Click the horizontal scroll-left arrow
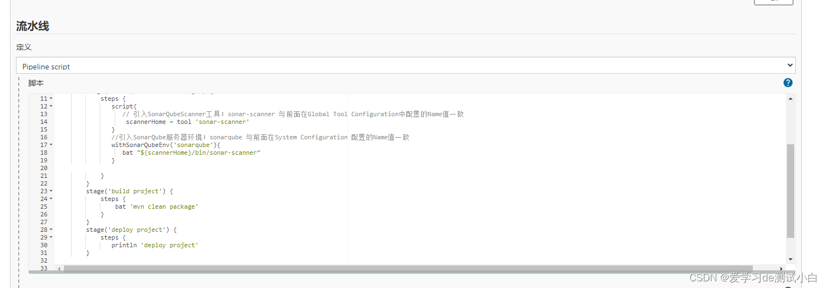 click(x=60, y=268)
